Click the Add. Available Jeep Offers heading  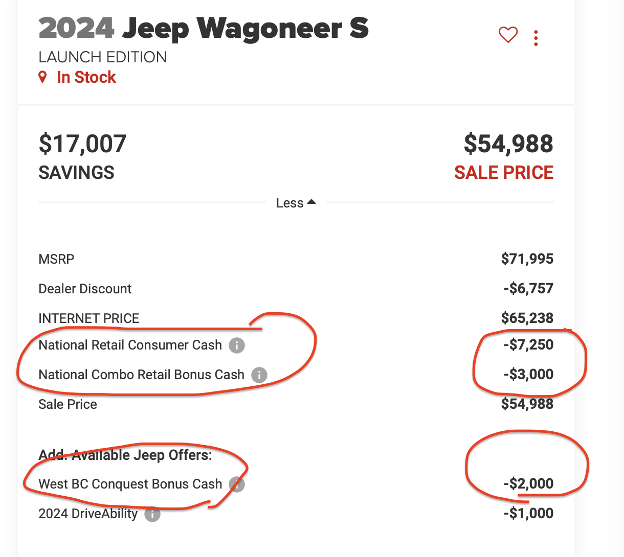pyautogui.click(x=125, y=455)
